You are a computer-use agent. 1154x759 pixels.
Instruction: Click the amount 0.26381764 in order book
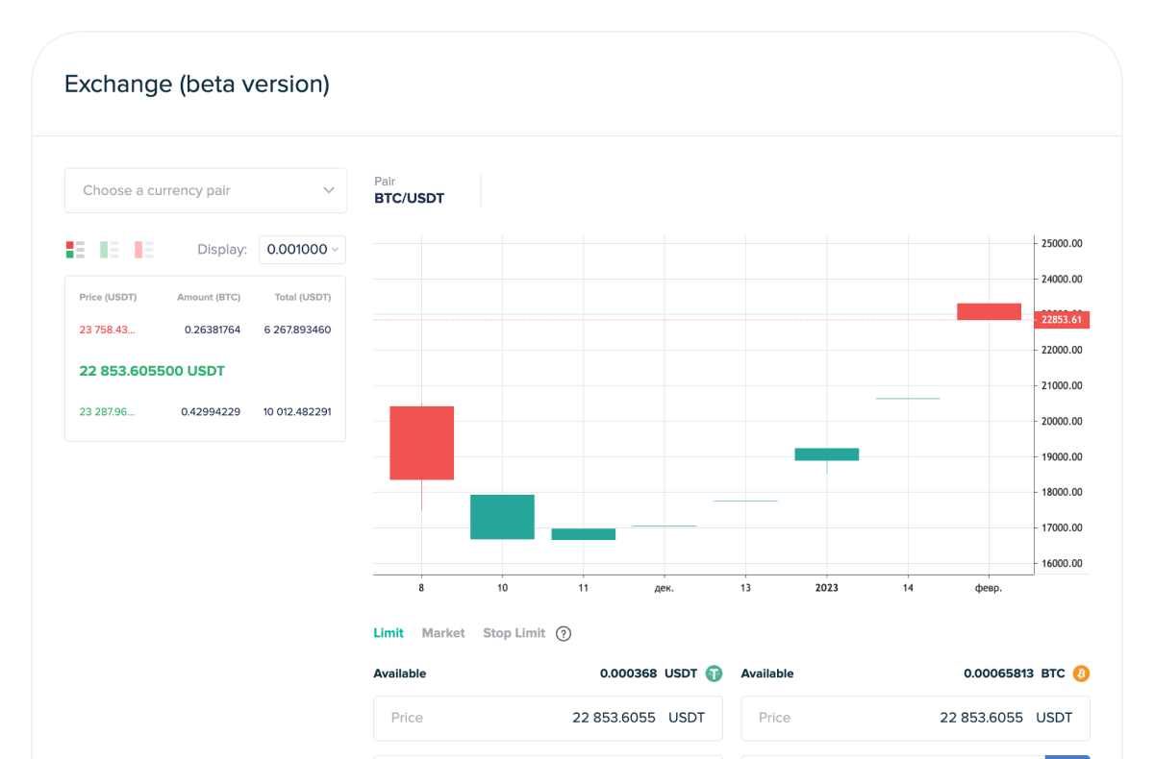pos(213,330)
